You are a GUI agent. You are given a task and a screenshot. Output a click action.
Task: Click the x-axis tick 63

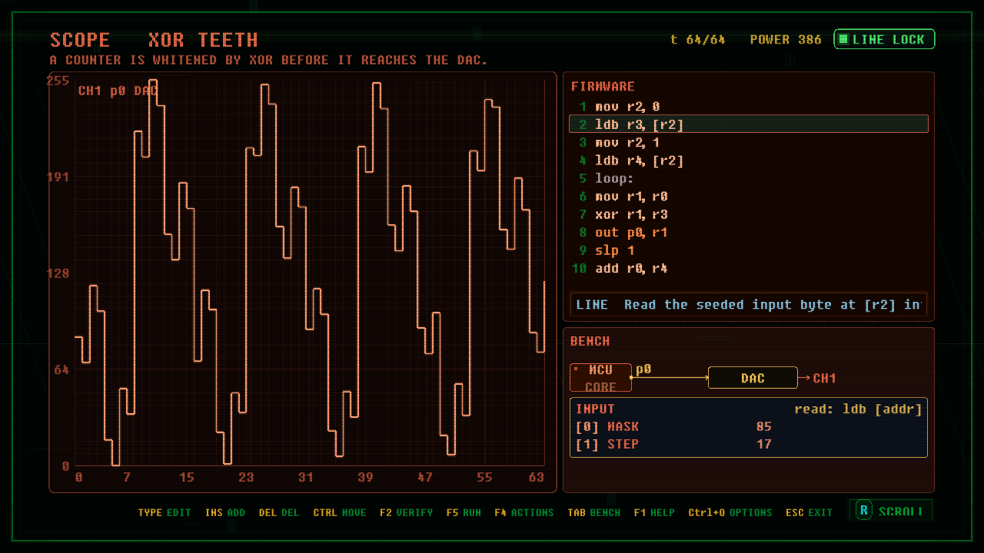click(537, 477)
